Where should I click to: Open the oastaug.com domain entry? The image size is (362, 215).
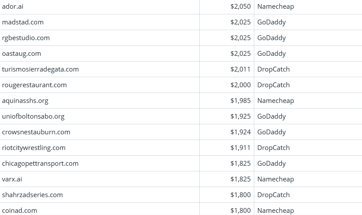click(21, 54)
